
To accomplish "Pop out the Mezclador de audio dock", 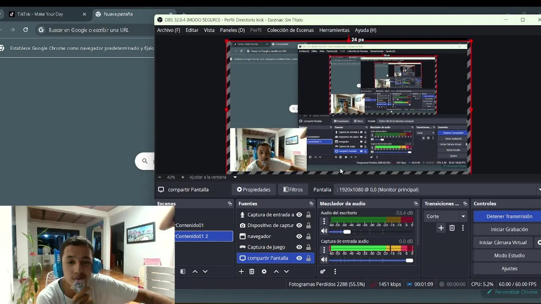I will point(416,204).
